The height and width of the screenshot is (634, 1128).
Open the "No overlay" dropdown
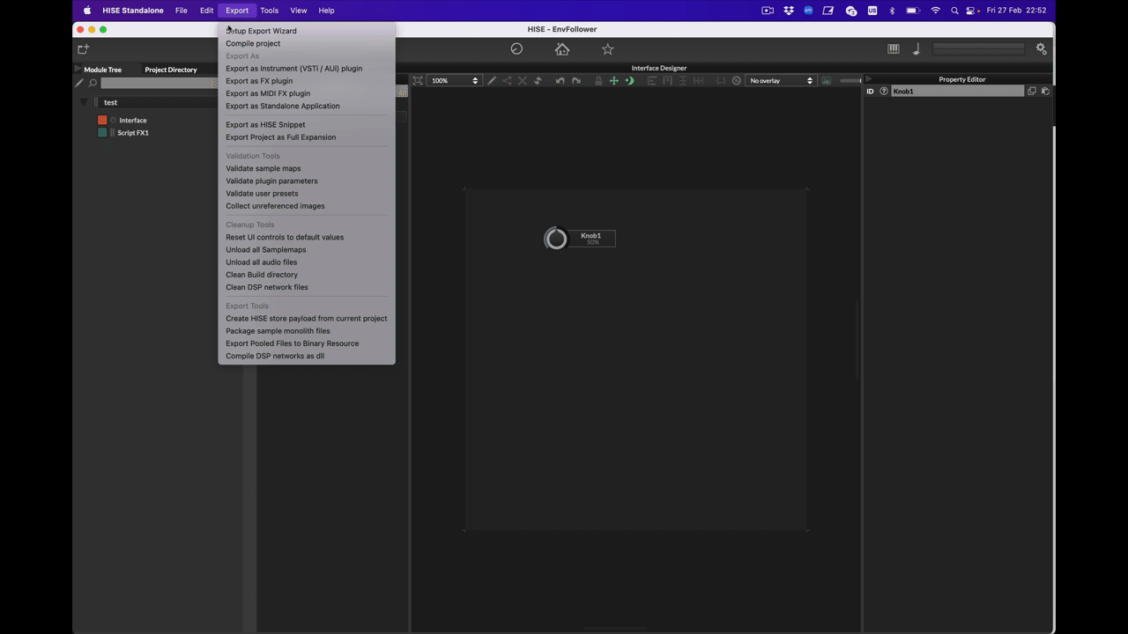tap(778, 80)
